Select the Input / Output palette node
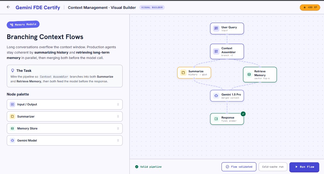The height and width of the screenshot is (174, 324). coord(65,104)
